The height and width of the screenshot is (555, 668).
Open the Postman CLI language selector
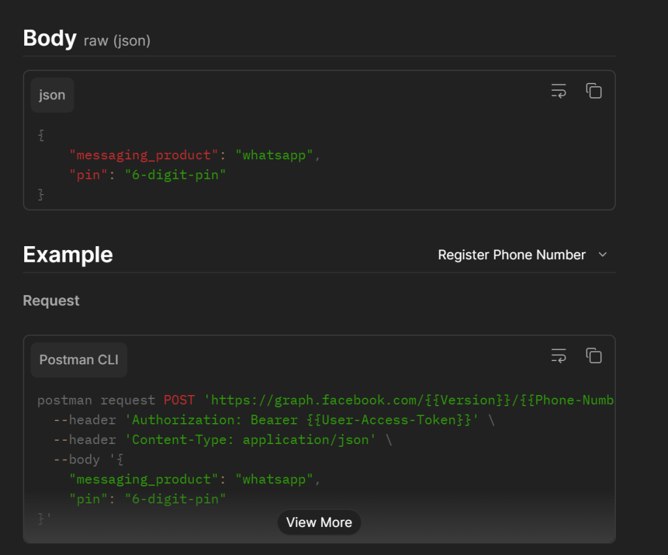click(x=79, y=360)
